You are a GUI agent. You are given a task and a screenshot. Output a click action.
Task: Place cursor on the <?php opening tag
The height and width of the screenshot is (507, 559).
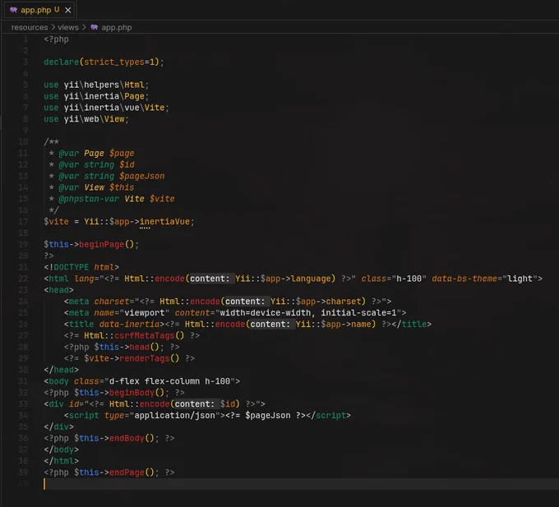(x=57, y=39)
